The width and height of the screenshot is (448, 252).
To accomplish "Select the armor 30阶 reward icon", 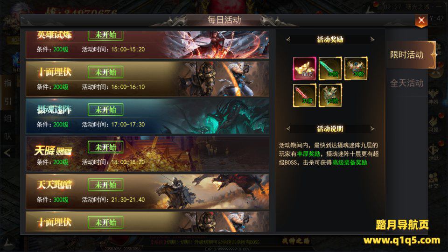I will (x=356, y=68).
